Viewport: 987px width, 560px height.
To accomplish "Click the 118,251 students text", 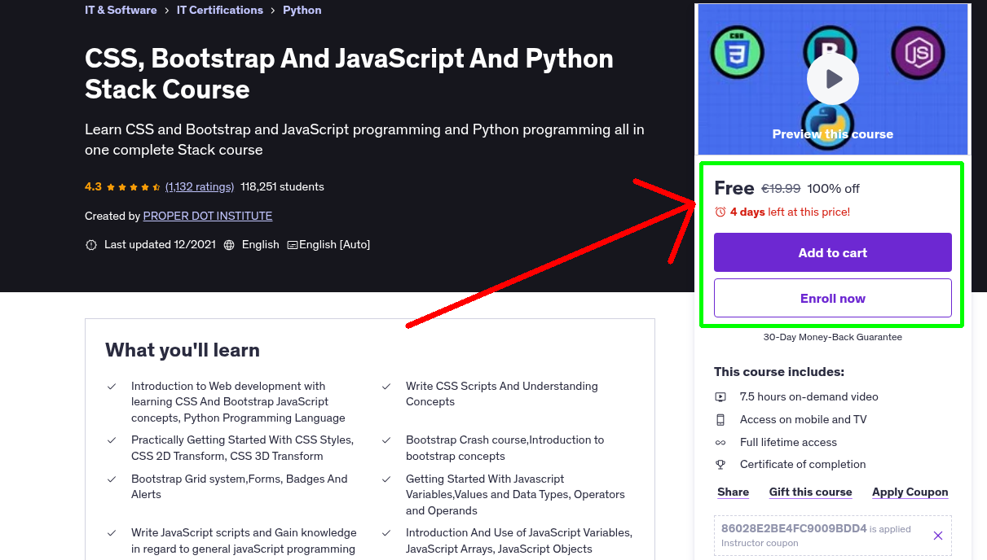I will pyautogui.click(x=283, y=187).
